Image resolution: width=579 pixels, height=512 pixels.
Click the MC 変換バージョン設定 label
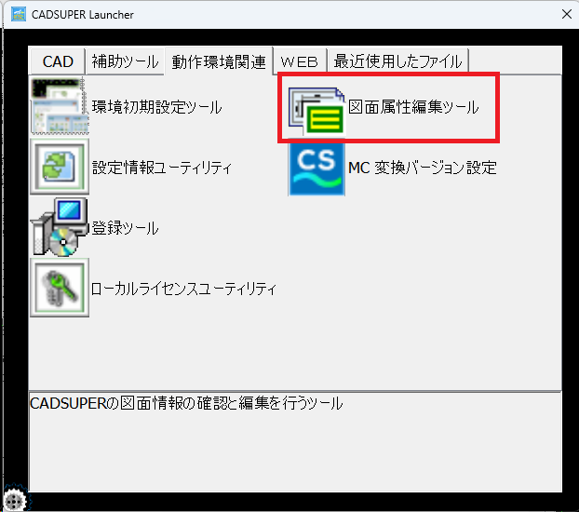pos(423,168)
